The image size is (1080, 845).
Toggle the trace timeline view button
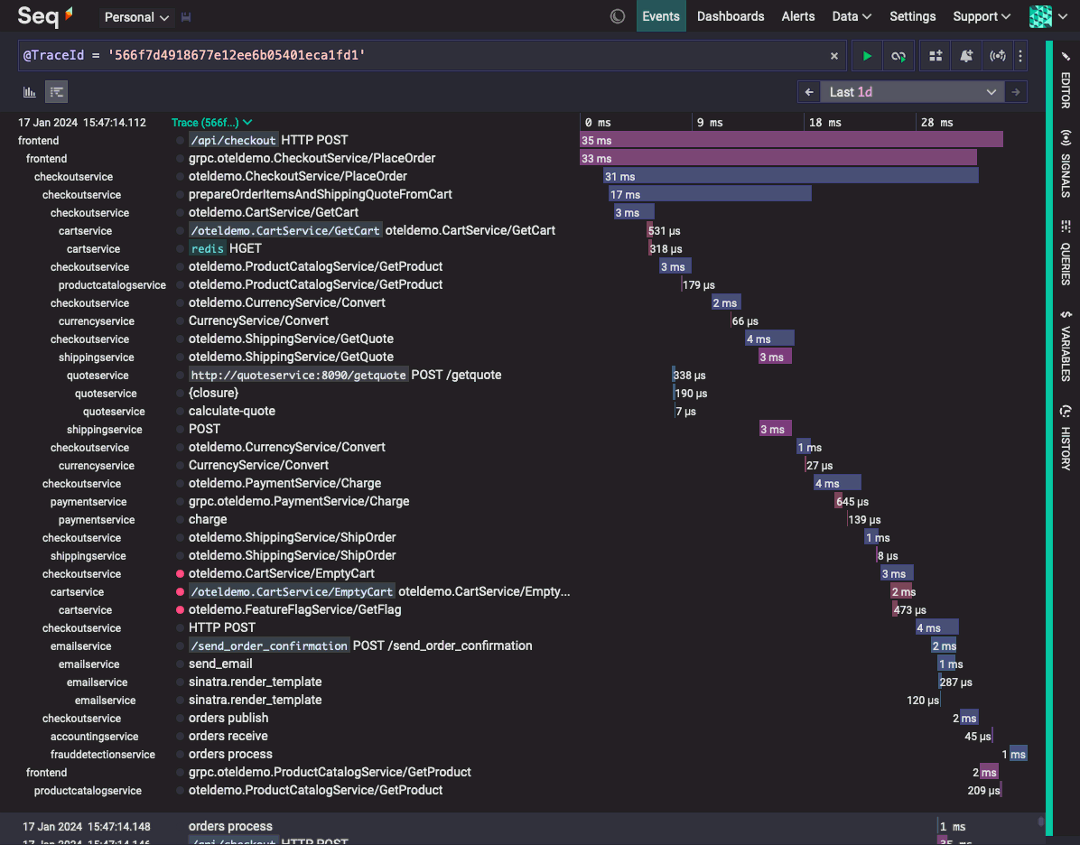57,91
